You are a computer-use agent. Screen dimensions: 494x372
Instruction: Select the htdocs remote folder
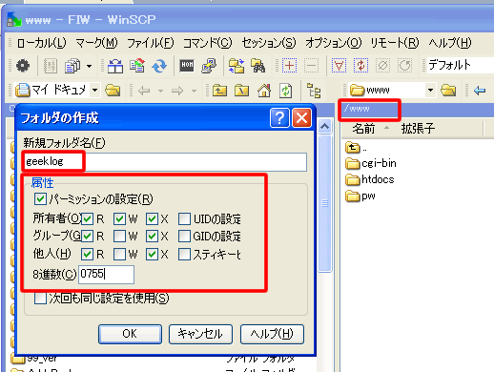coord(370,179)
